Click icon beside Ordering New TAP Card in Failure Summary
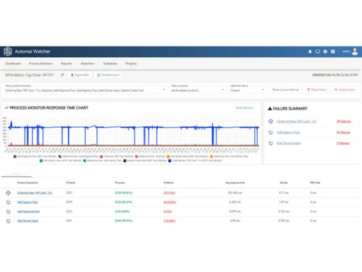The image size is (362, 272). [x=271, y=121]
